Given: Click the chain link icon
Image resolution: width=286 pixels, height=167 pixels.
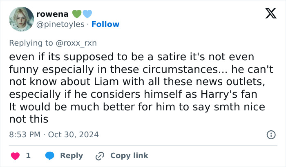Looking at the screenshot, I should (x=100, y=156).
